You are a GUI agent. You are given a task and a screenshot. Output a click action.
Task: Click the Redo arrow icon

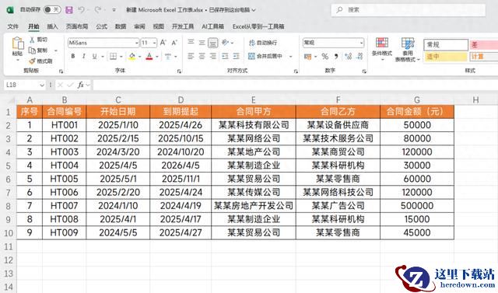click(98, 10)
